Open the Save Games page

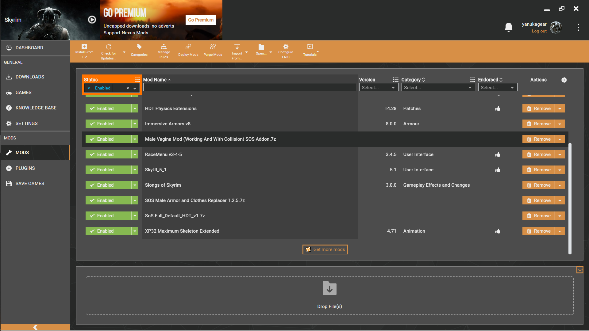click(x=35, y=184)
